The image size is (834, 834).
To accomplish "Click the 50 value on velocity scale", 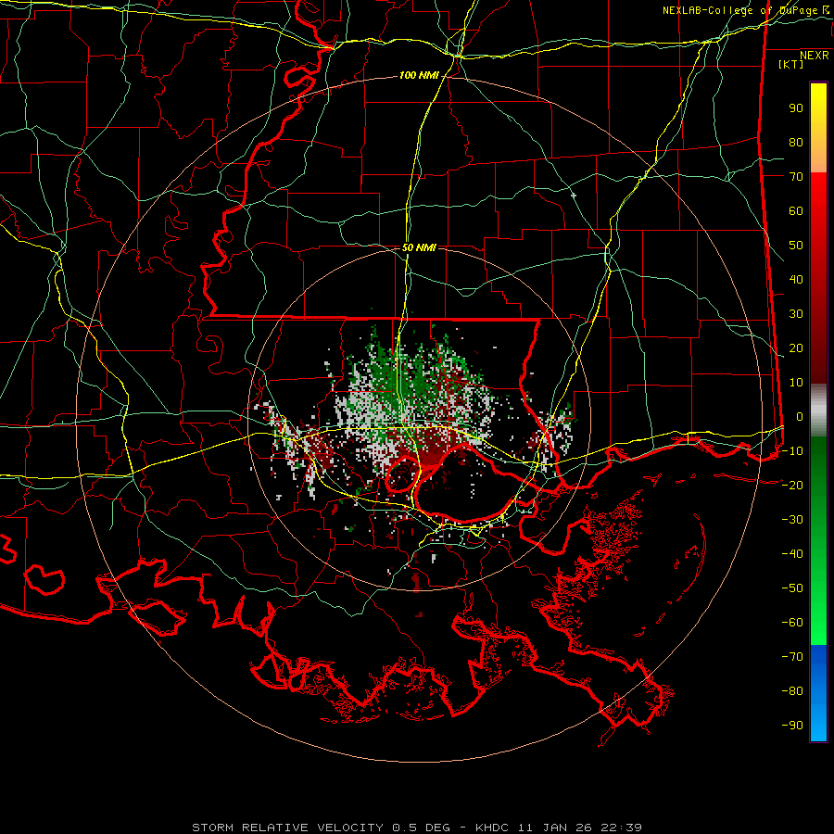I will [796, 246].
